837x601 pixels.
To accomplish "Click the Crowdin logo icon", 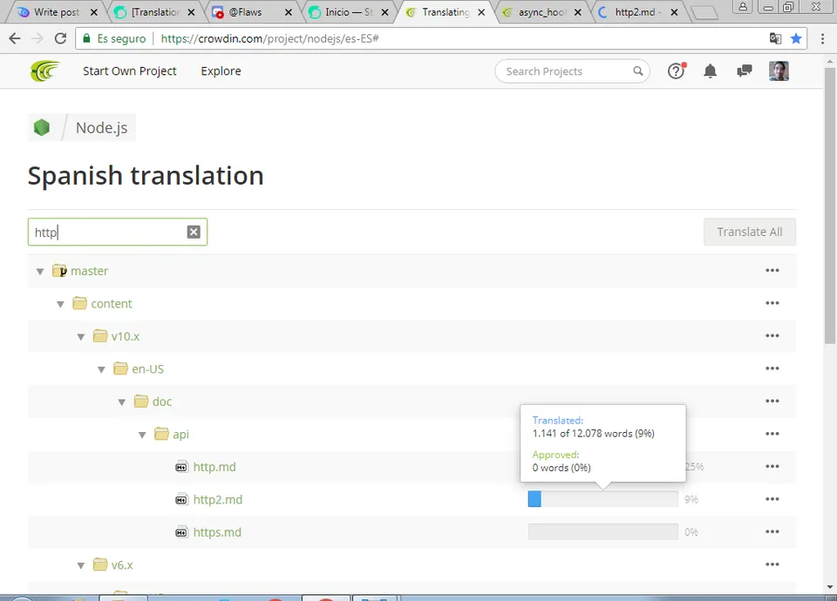I will click(44, 71).
